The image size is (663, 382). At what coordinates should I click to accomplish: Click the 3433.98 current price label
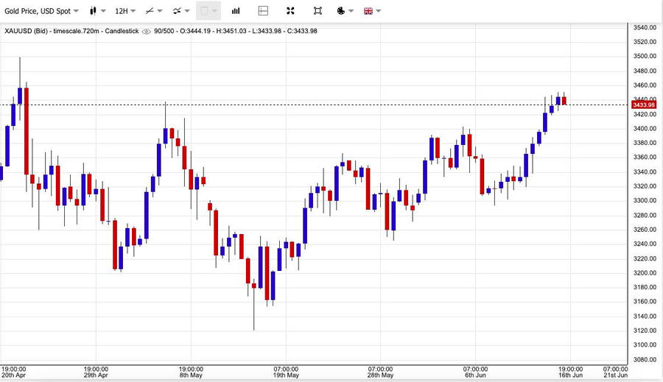[644, 105]
